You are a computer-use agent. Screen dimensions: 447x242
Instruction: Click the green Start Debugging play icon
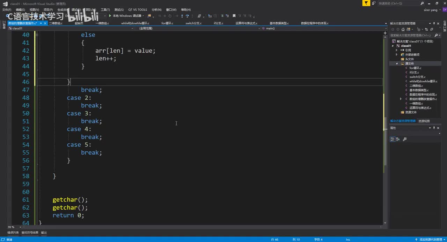[x=110, y=16]
